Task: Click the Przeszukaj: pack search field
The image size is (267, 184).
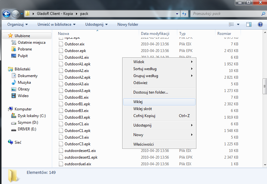Action: 226,14
